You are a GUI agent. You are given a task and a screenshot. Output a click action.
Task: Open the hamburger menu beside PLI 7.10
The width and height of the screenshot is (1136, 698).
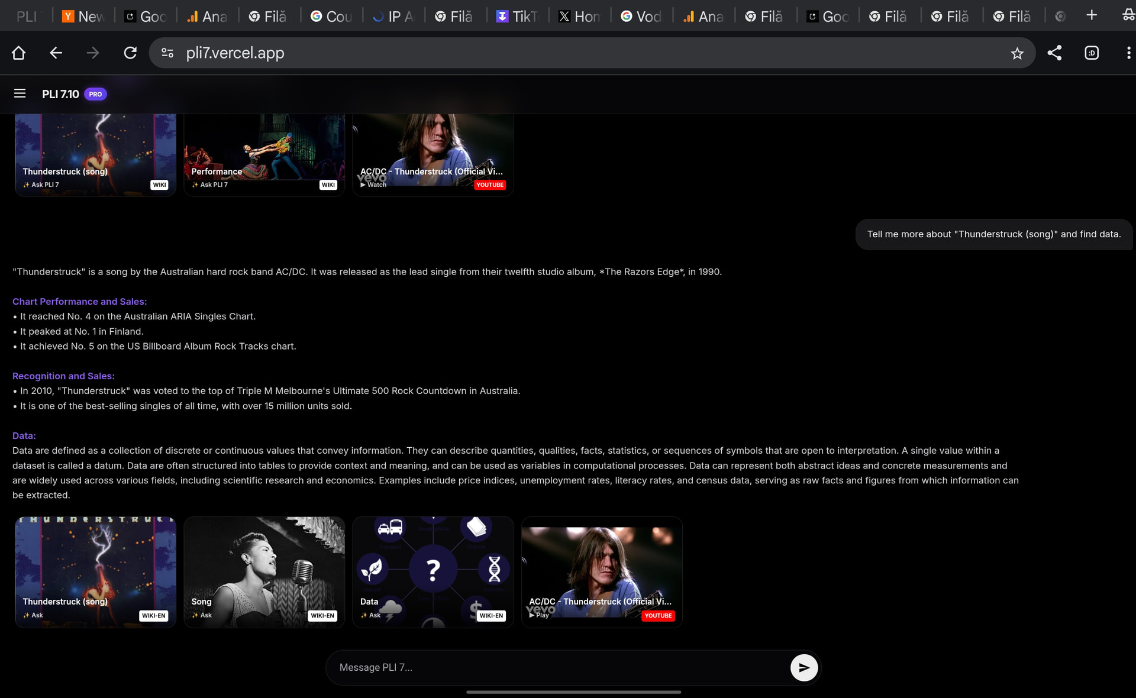[x=20, y=93]
